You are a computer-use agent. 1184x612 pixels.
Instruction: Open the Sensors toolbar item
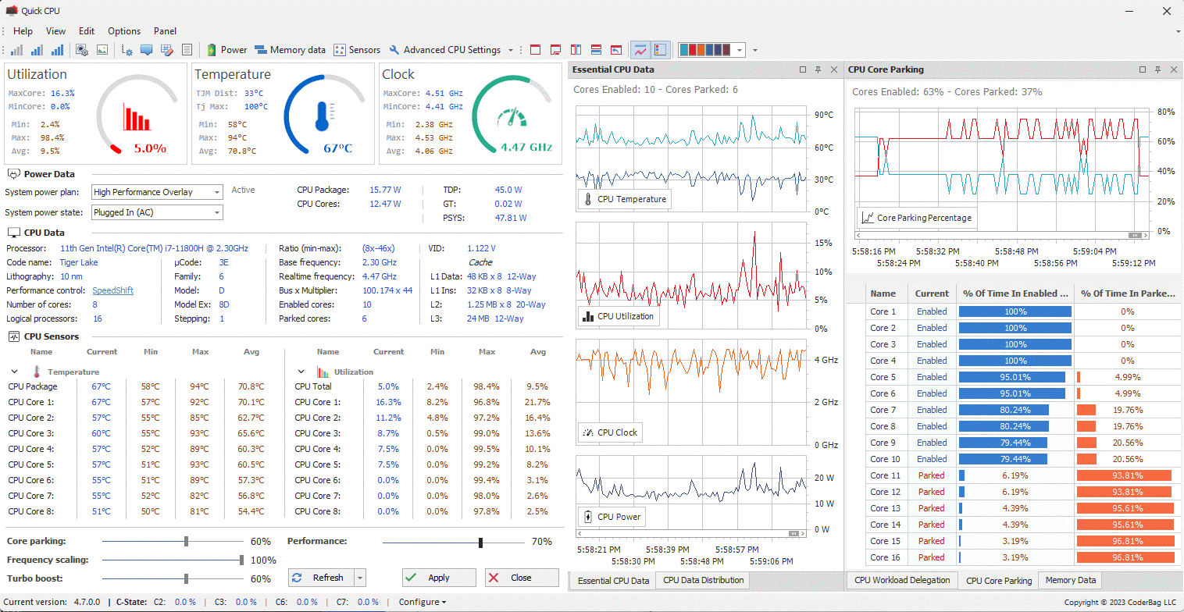coord(357,50)
